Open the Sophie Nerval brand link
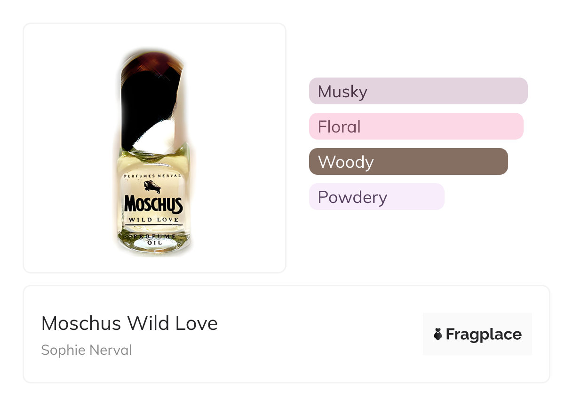573x406 pixels. (87, 350)
